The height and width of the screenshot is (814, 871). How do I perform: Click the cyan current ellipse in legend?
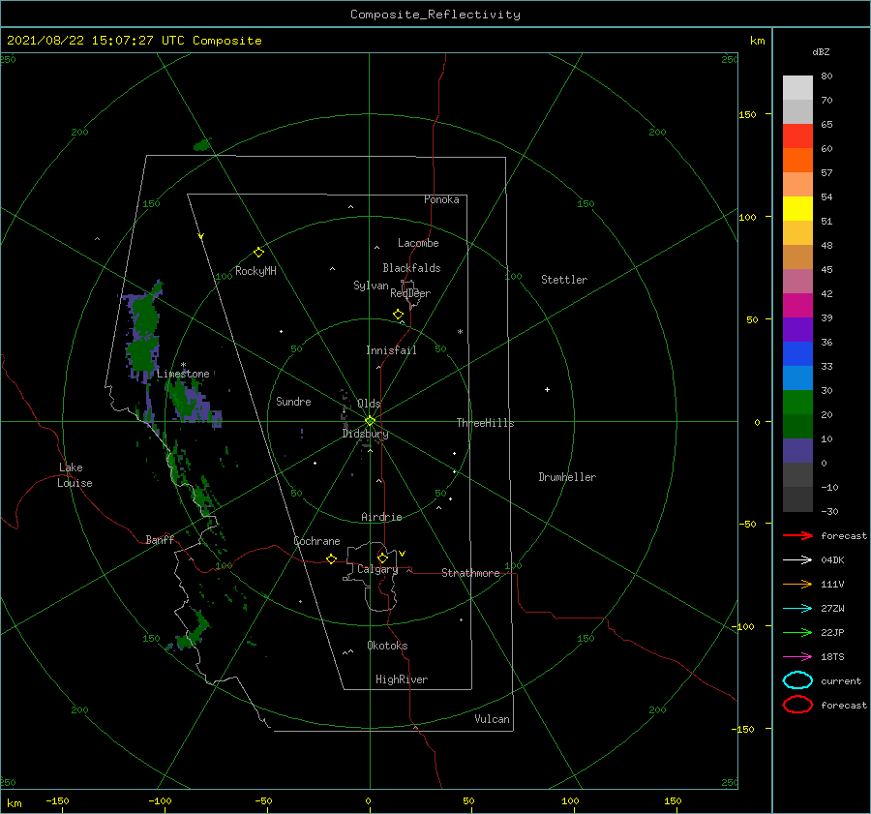tap(797, 680)
